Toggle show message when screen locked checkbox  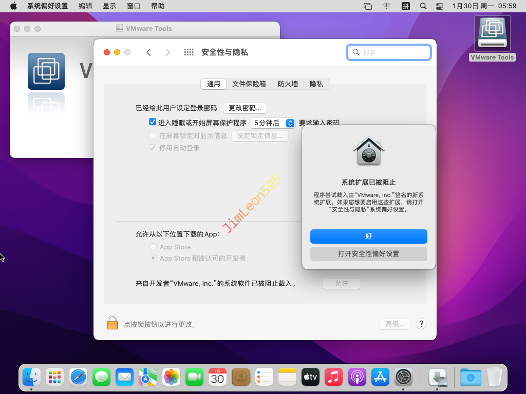coord(153,135)
